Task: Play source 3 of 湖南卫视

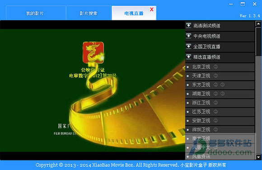Action: coord(222,94)
